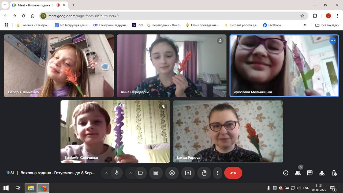Image resolution: width=343 pixels, height=193 pixels.
Task: Click the red Leave call button
Action: coord(233,173)
